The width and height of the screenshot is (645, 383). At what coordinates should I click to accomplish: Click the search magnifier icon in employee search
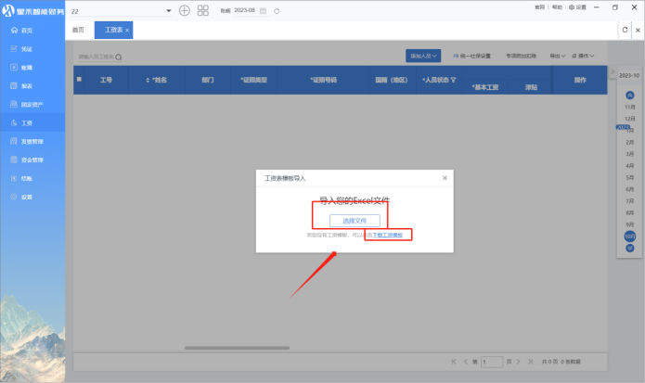coord(118,57)
